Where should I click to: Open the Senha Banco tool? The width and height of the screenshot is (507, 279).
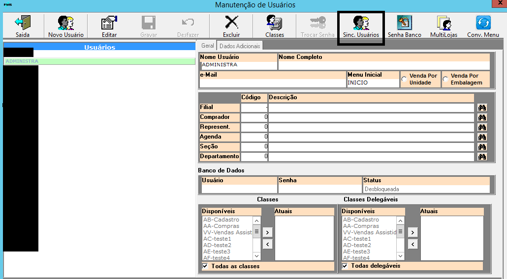click(x=405, y=26)
